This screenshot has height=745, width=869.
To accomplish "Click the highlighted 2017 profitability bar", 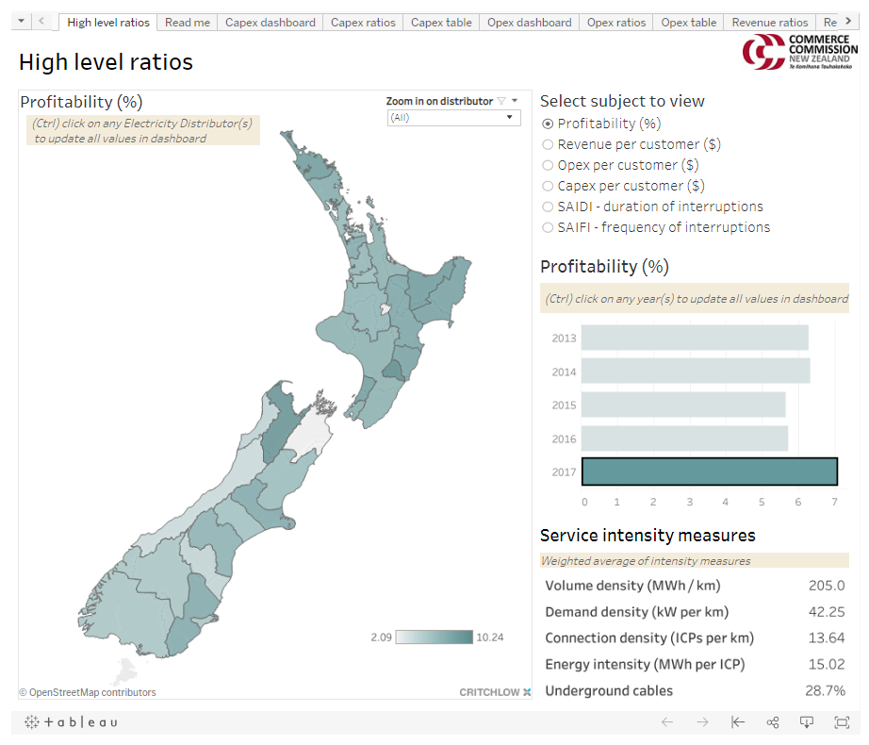I will coord(710,472).
